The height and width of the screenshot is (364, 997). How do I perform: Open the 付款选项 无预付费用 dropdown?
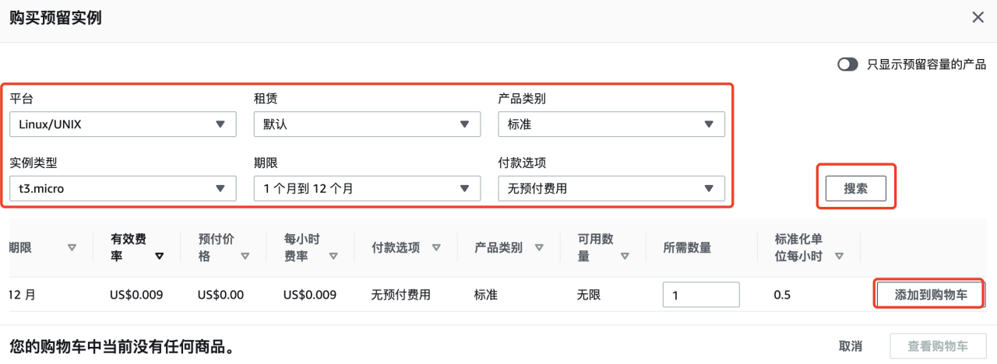coord(611,188)
